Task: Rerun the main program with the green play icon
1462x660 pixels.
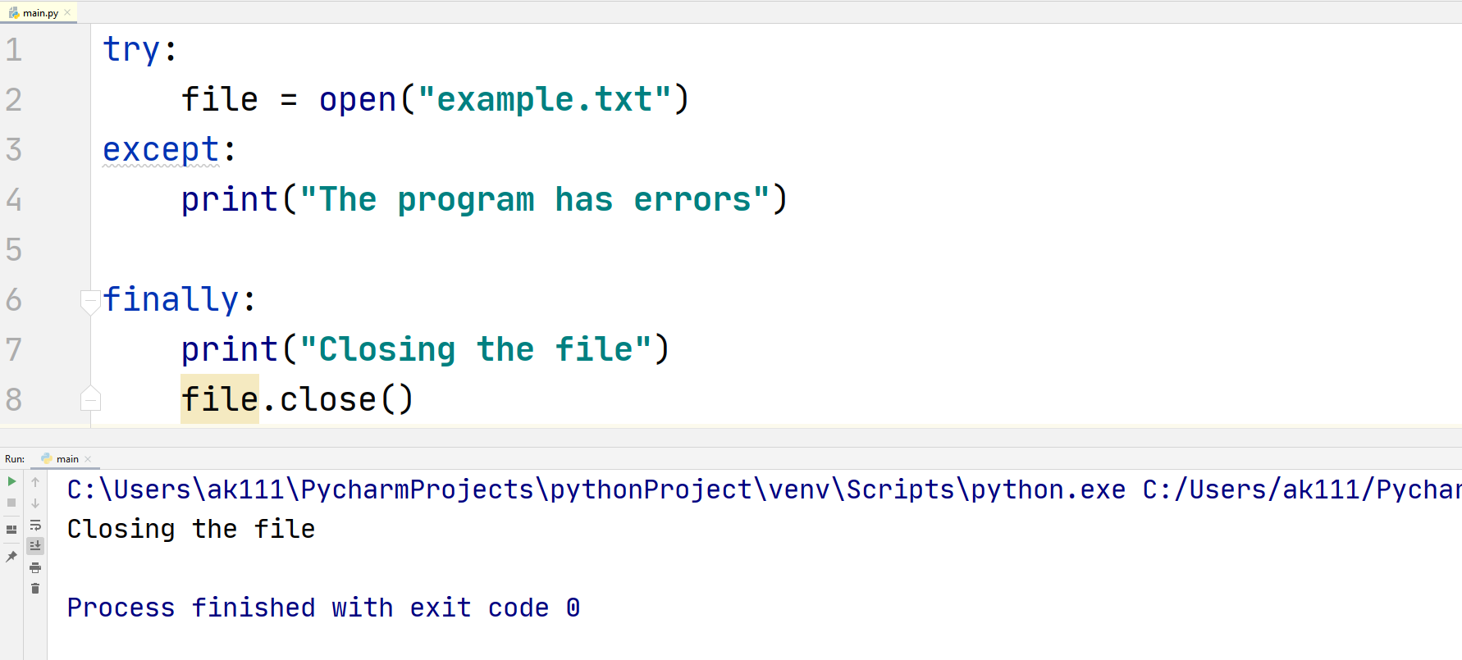Action: pyautogui.click(x=11, y=481)
